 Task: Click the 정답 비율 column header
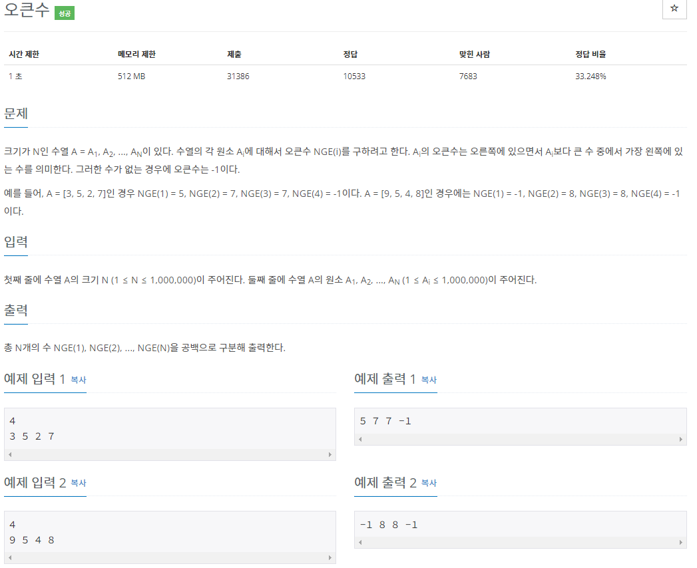[590, 54]
